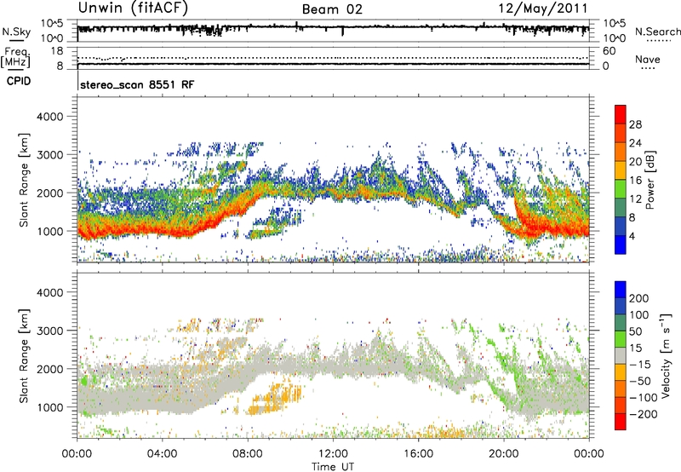Click the "100" tick on the Velocity colorbar
The image size is (681, 472).
639,314
